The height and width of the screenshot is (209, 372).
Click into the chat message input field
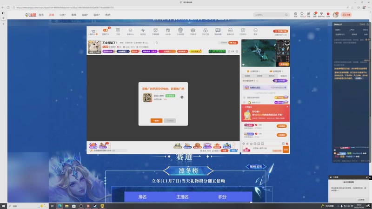(266, 150)
